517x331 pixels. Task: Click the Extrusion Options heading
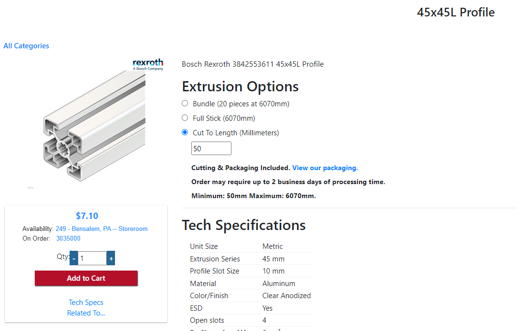[x=240, y=86]
